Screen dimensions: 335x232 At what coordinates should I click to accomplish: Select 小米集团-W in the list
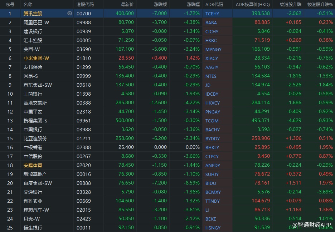tap(36, 58)
